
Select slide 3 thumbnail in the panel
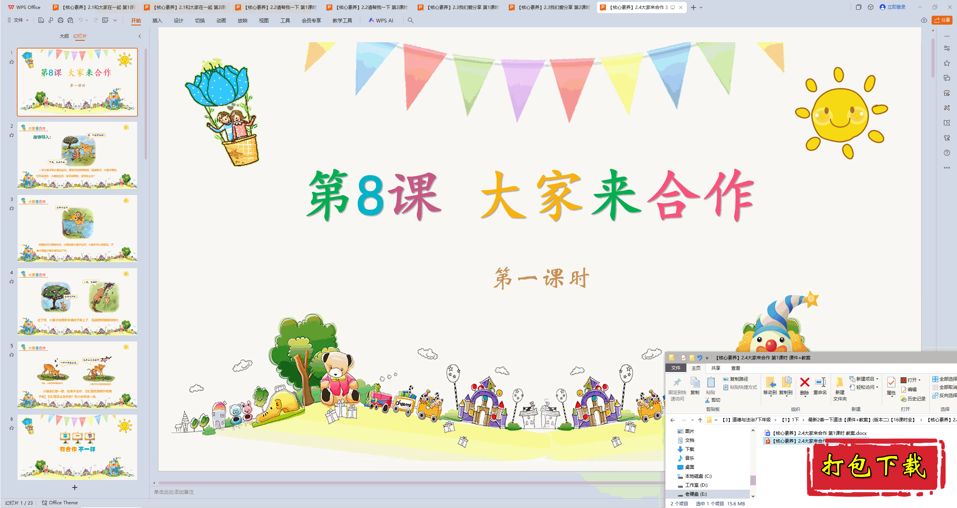point(77,228)
